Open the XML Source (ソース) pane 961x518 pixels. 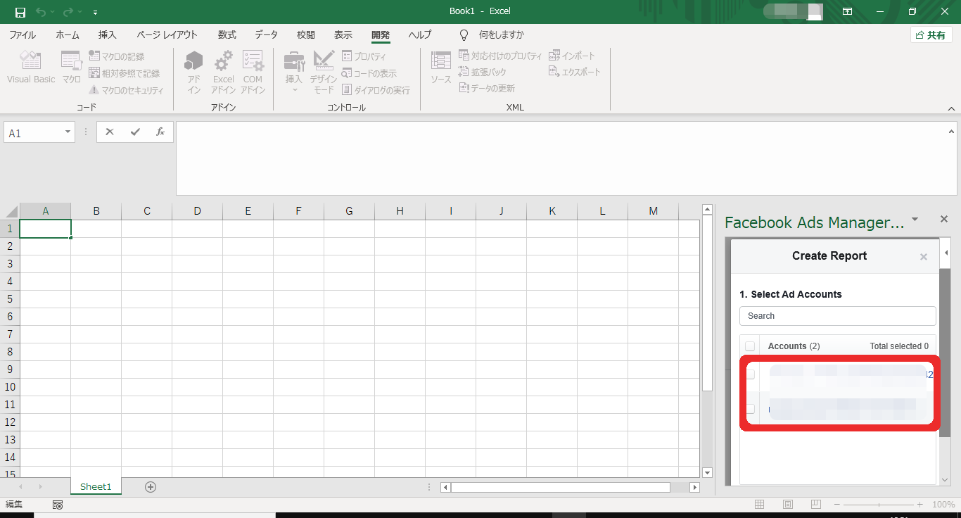tap(441, 68)
